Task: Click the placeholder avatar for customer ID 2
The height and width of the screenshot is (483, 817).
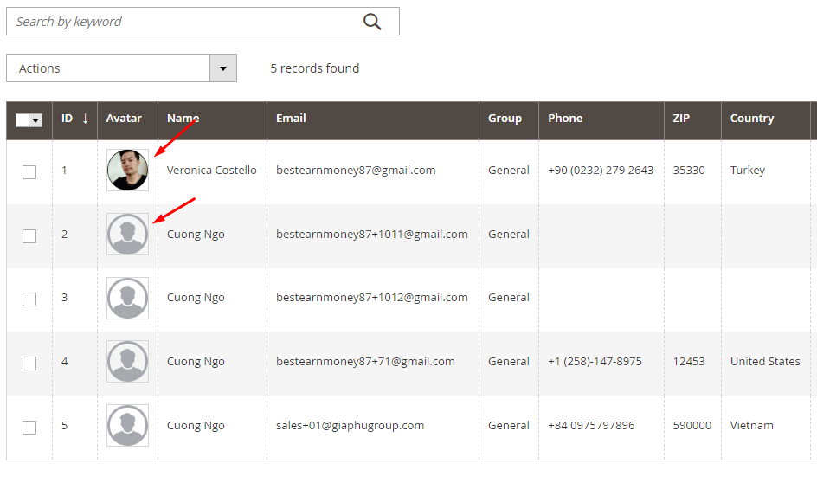Action: [x=127, y=234]
